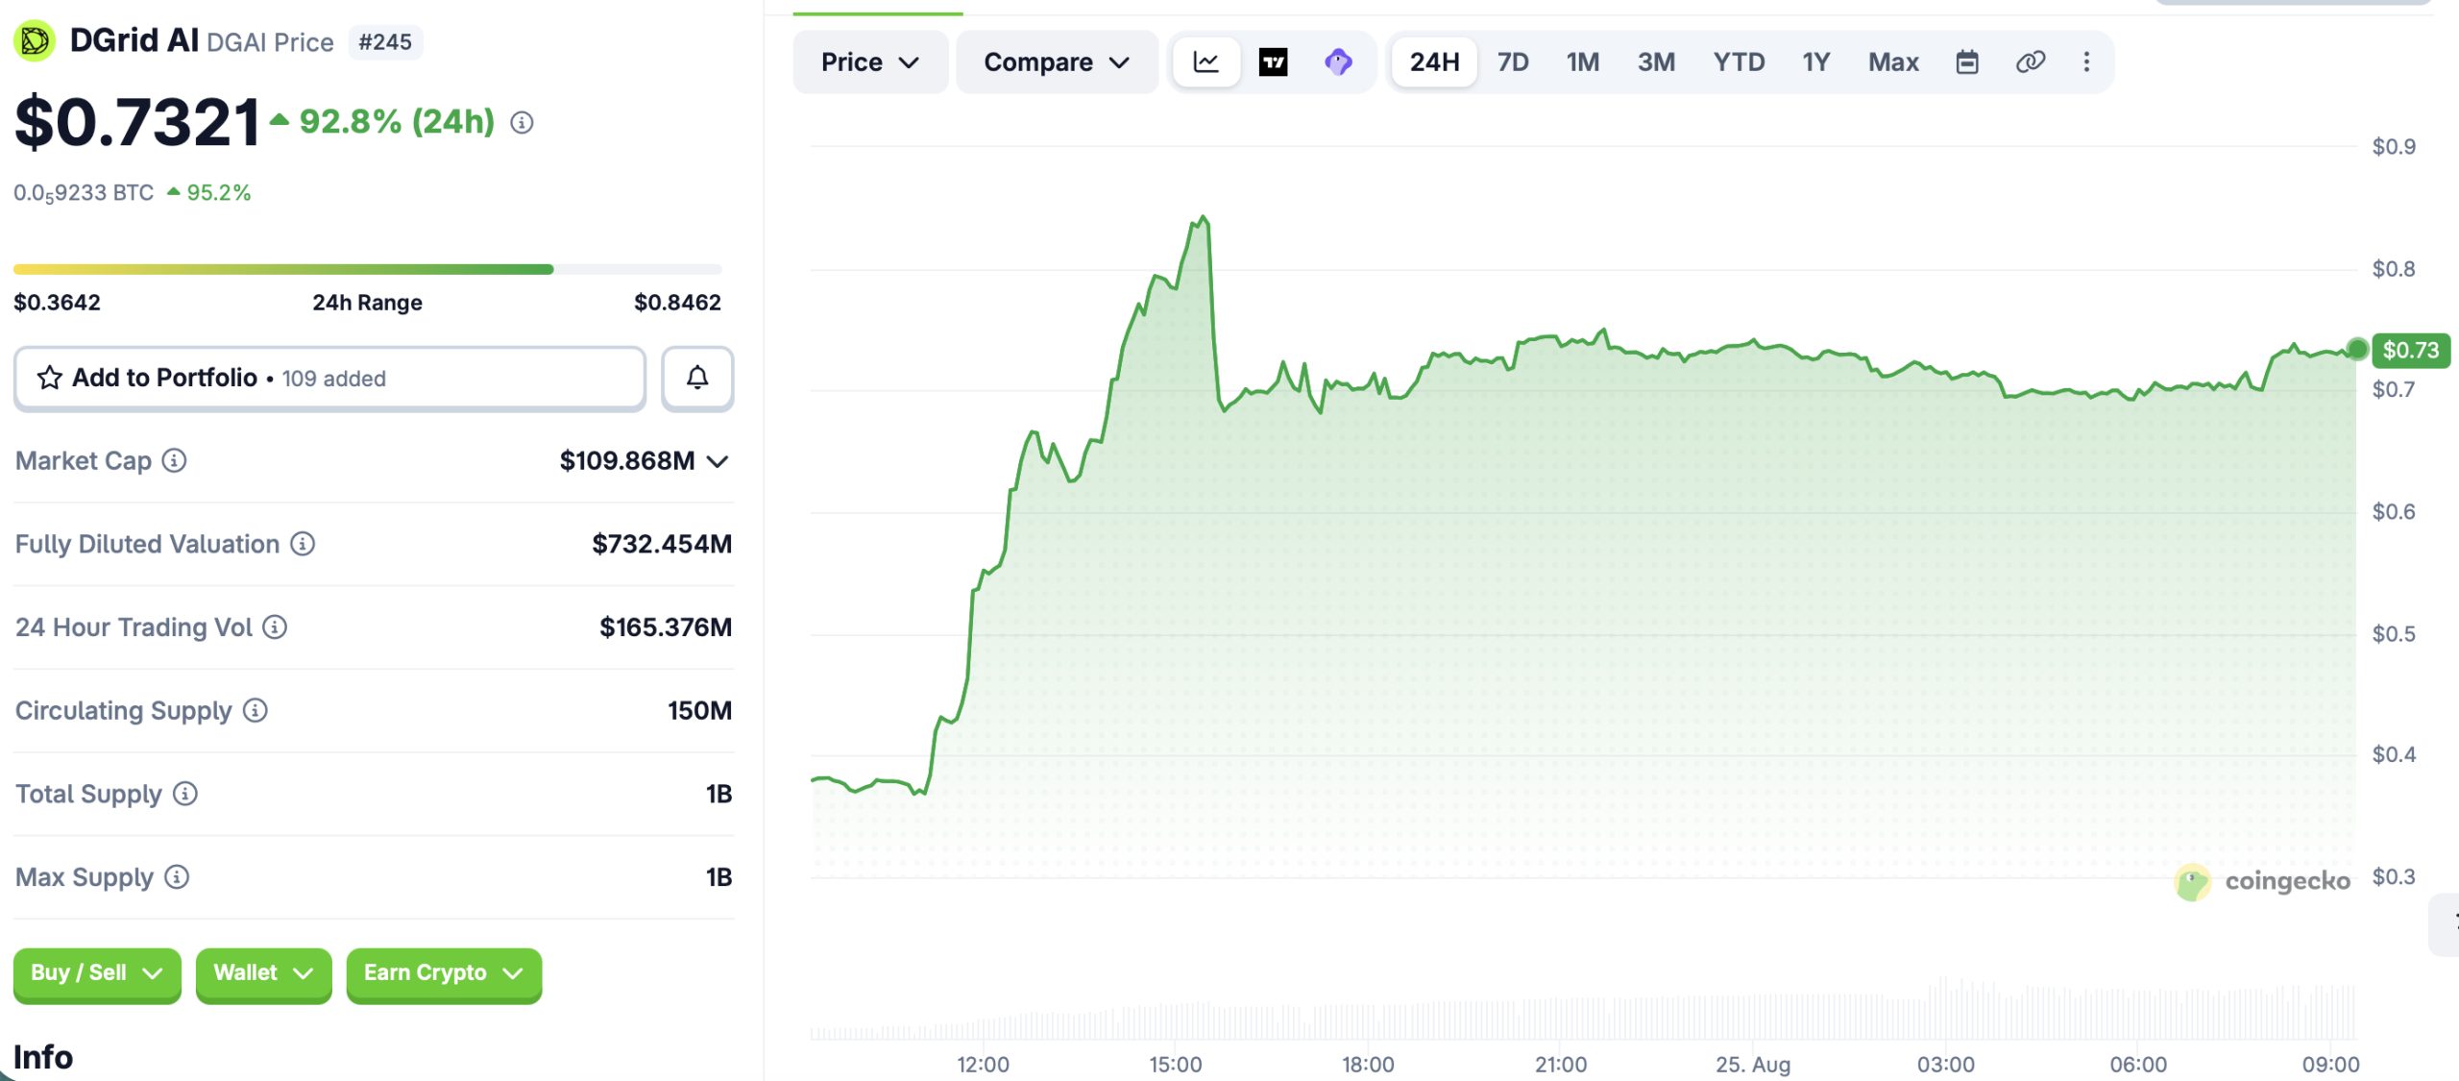
Task: Show Max Supply info icon
Action: [x=177, y=877]
